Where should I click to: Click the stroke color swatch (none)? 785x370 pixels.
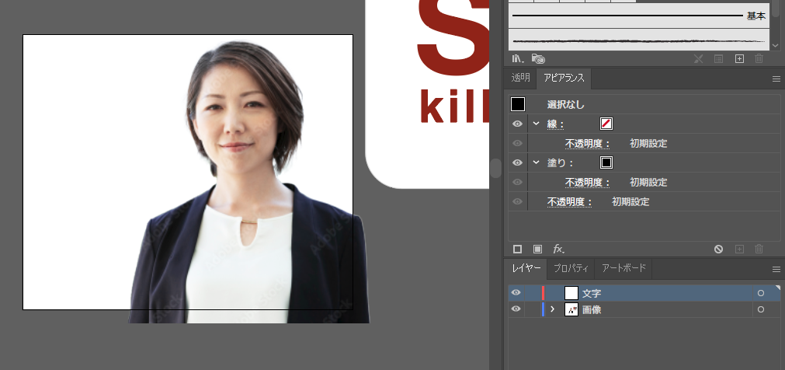click(x=606, y=124)
